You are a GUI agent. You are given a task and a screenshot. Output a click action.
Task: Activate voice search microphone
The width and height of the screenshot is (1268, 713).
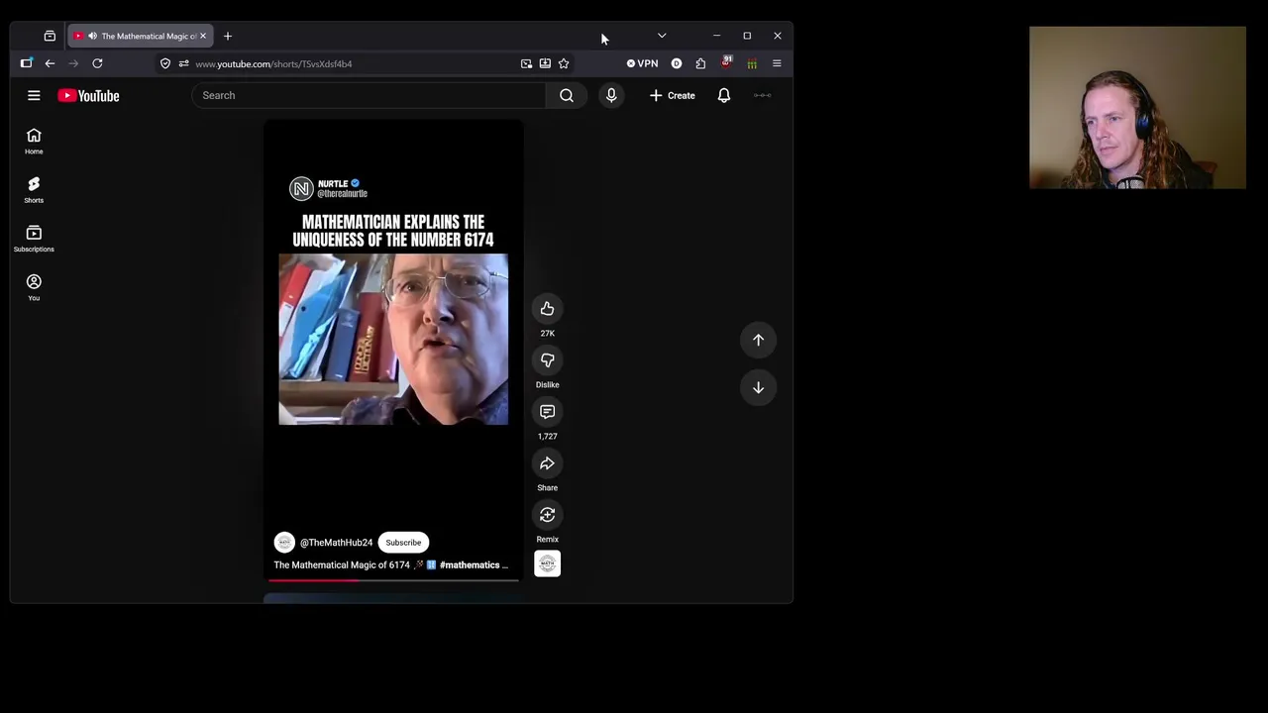611,95
